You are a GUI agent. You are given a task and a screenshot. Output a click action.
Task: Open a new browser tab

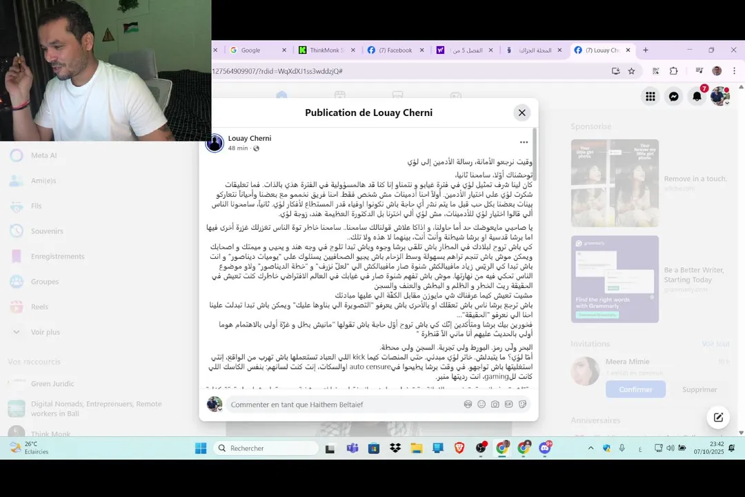(645, 50)
